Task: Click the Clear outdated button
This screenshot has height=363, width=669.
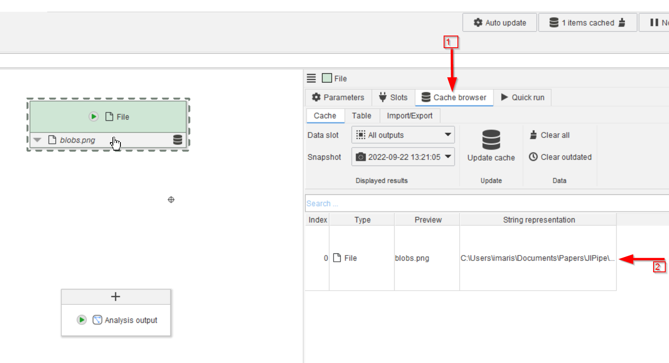Action: pos(560,157)
